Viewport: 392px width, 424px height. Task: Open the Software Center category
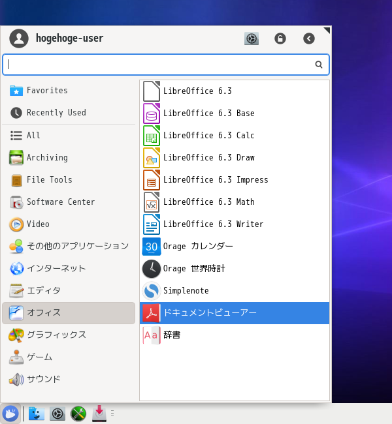[x=69, y=202]
